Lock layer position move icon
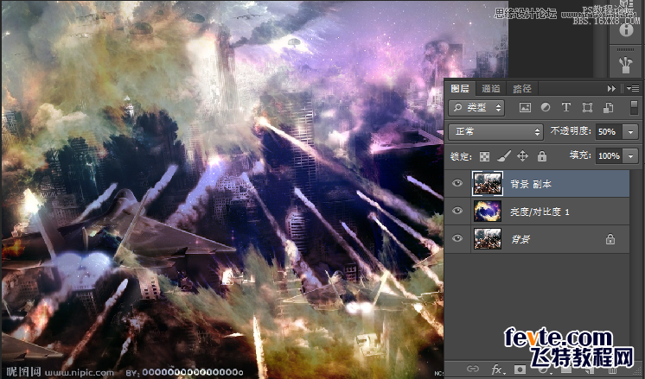This screenshot has width=645, height=379. (x=522, y=156)
